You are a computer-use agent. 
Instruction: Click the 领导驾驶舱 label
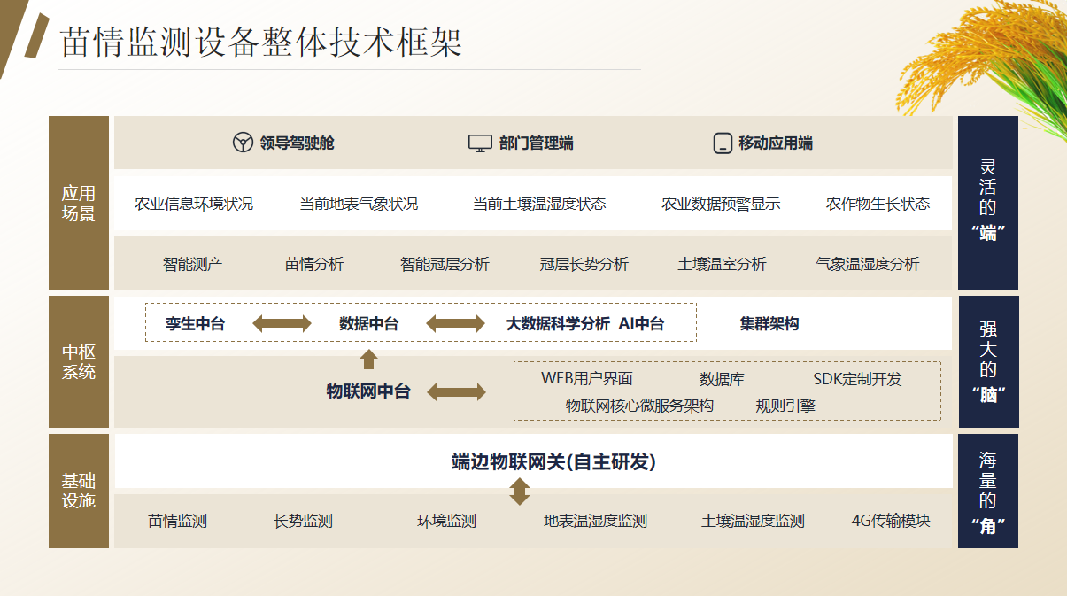(298, 143)
